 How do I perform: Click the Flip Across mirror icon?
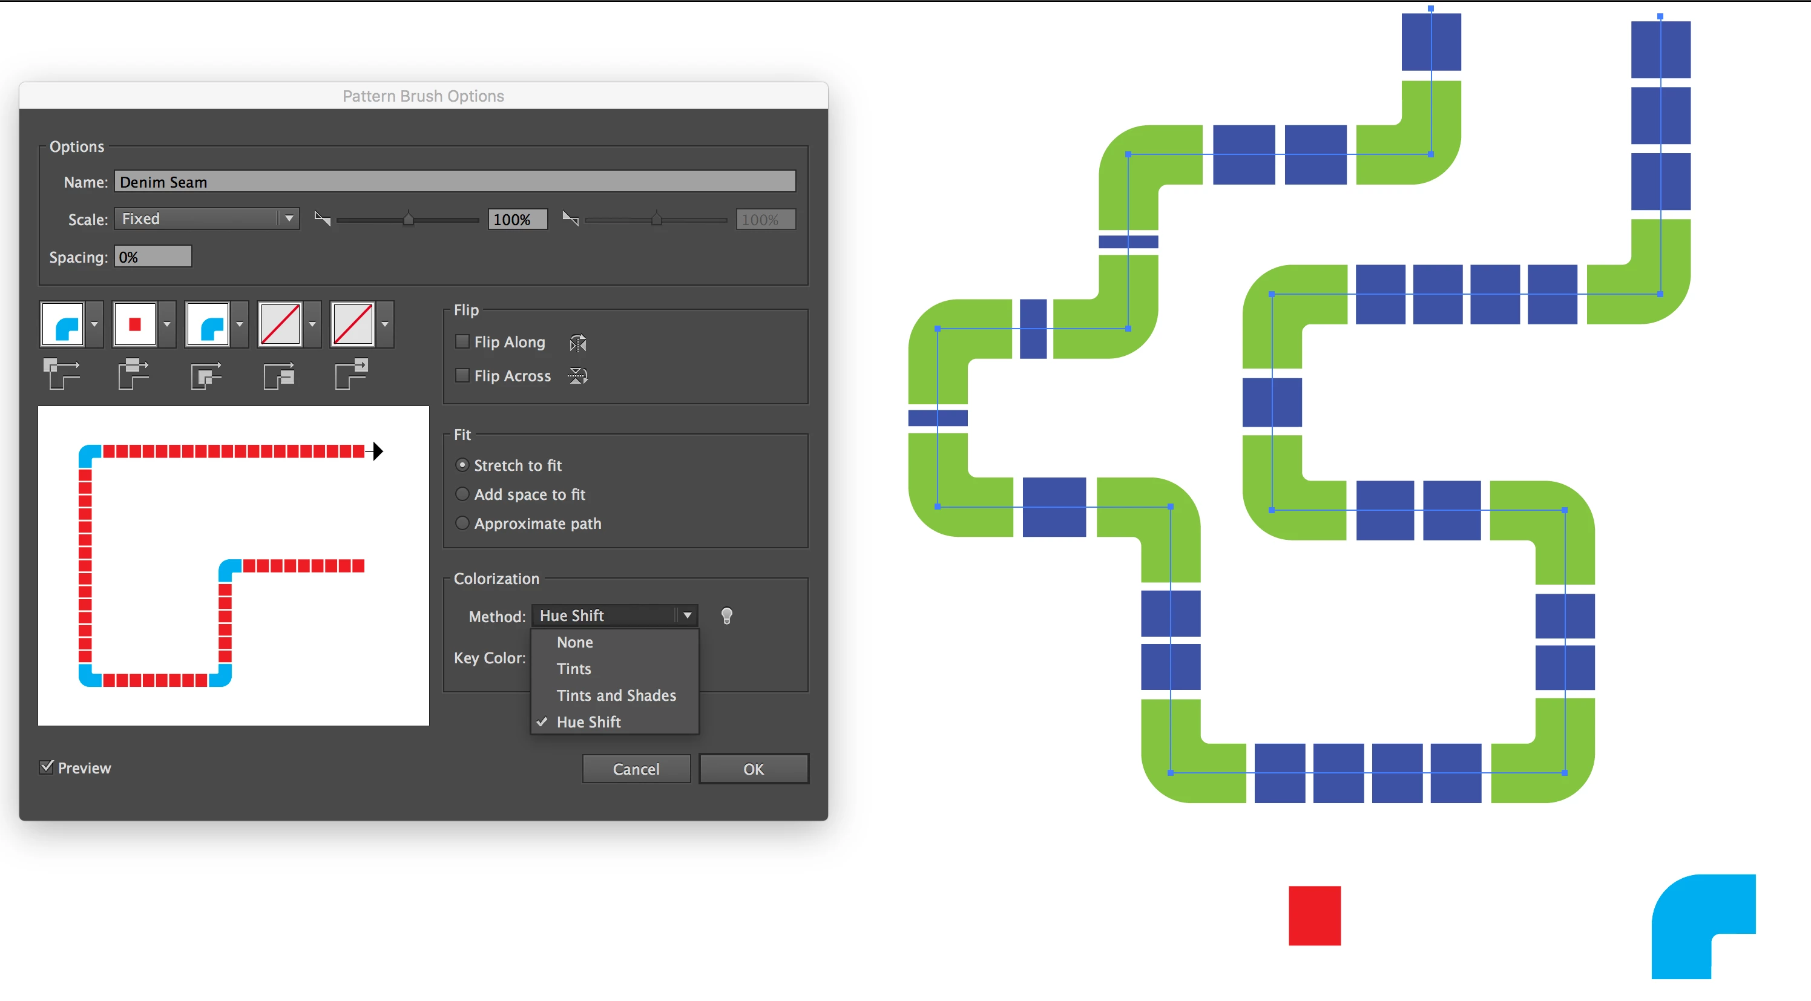click(x=578, y=376)
